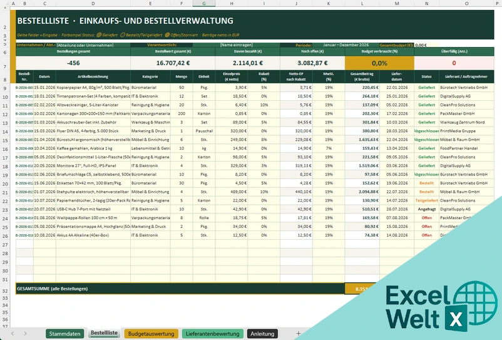502x340 pixels.
Task: Click the Noch offen value '3.082,87 €'
Action: (312, 63)
